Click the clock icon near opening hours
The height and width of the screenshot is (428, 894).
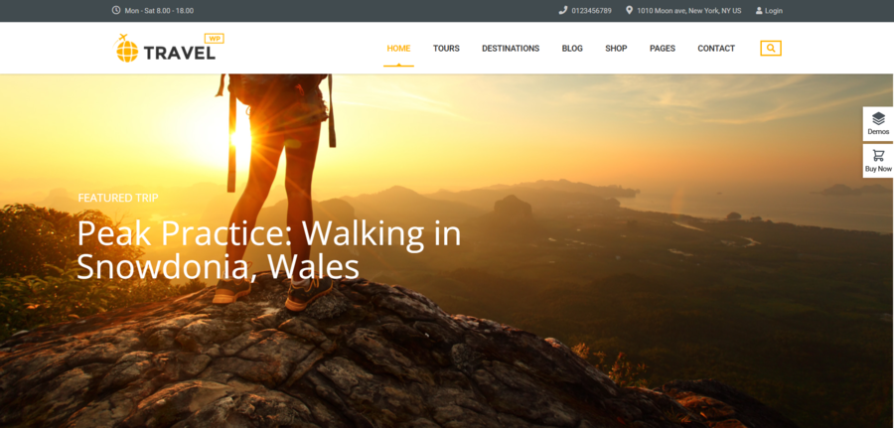116,11
